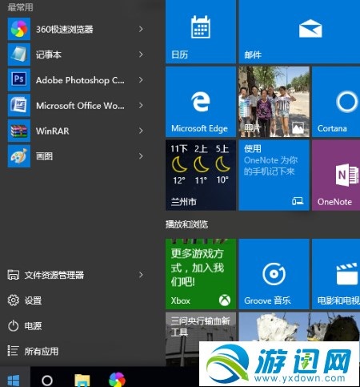Open the 使用 OneNote 为你的手机记下来 tile
This screenshot has width=360, height=387.
274,175
